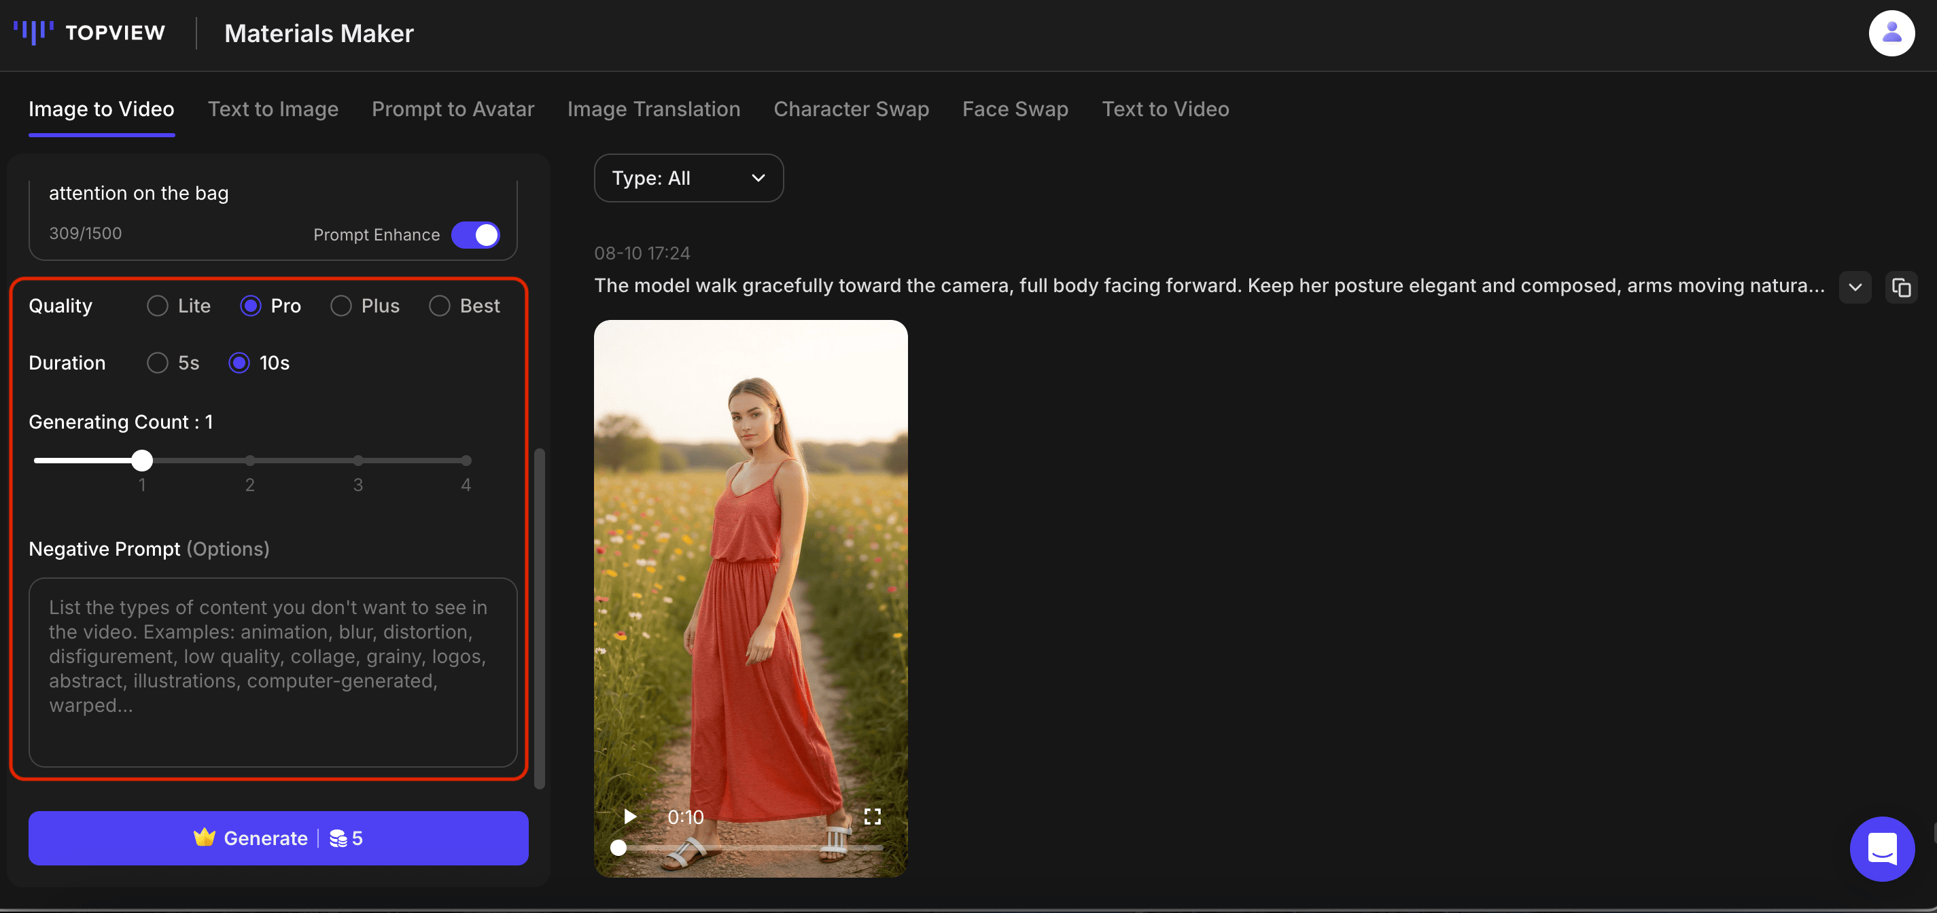Image resolution: width=1937 pixels, height=913 pixels.
Task: Click the video progress bar scrubber
Action: pyautogui.click(x=618, y=848)
